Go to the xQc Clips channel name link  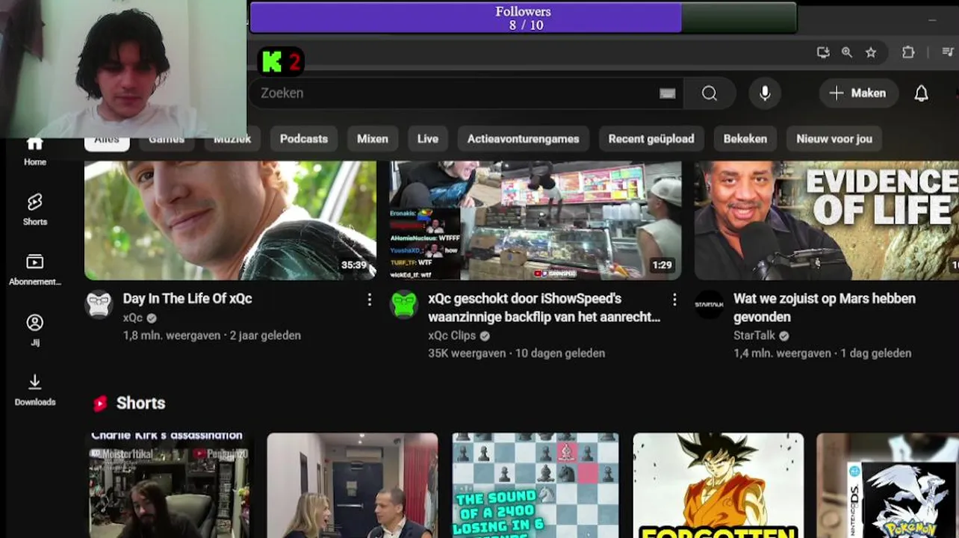coord(452,336)
